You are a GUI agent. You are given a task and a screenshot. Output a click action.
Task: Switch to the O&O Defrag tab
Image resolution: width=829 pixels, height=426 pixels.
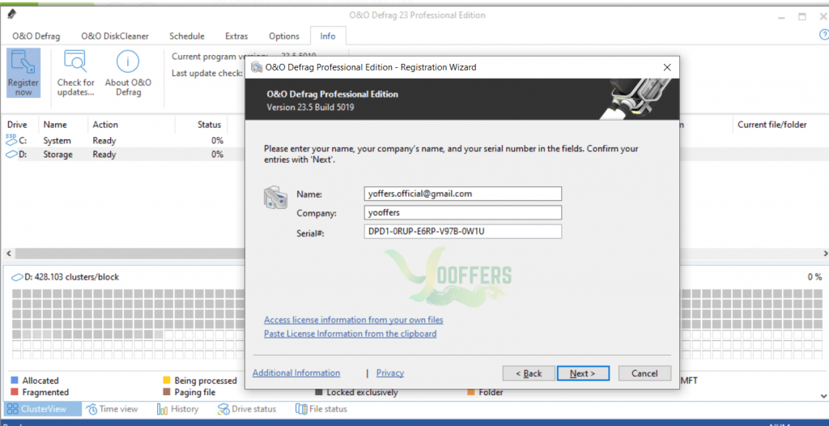(x=36, y=36)
